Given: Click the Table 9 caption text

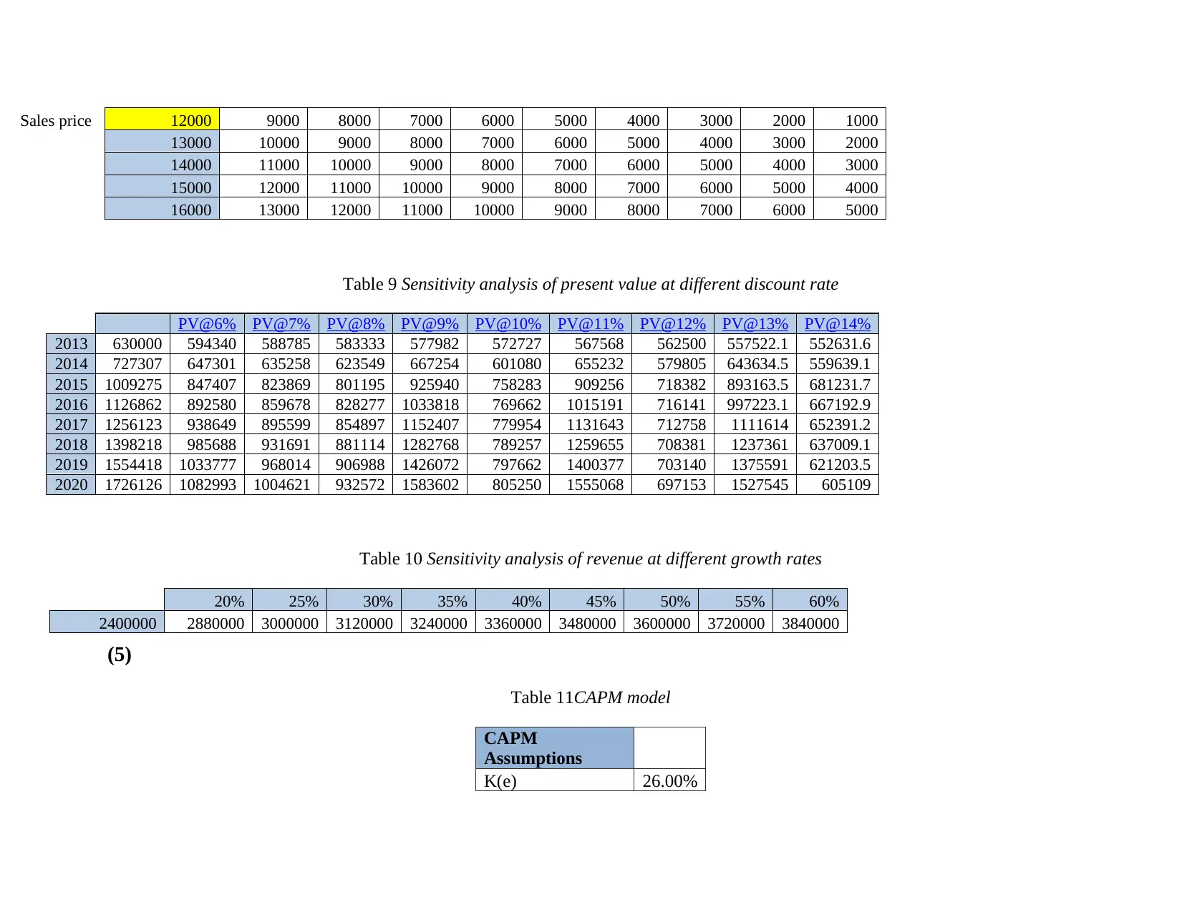Looking at the screenshot, I should [591, 284].
